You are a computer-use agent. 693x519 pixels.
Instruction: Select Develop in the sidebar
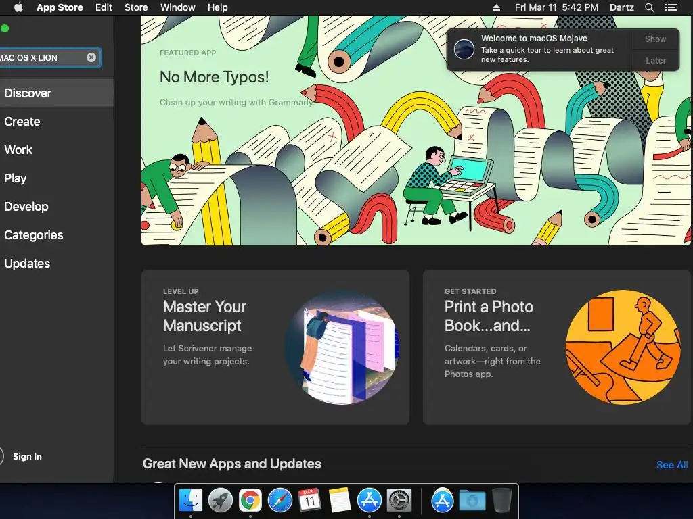coord(57,207)
